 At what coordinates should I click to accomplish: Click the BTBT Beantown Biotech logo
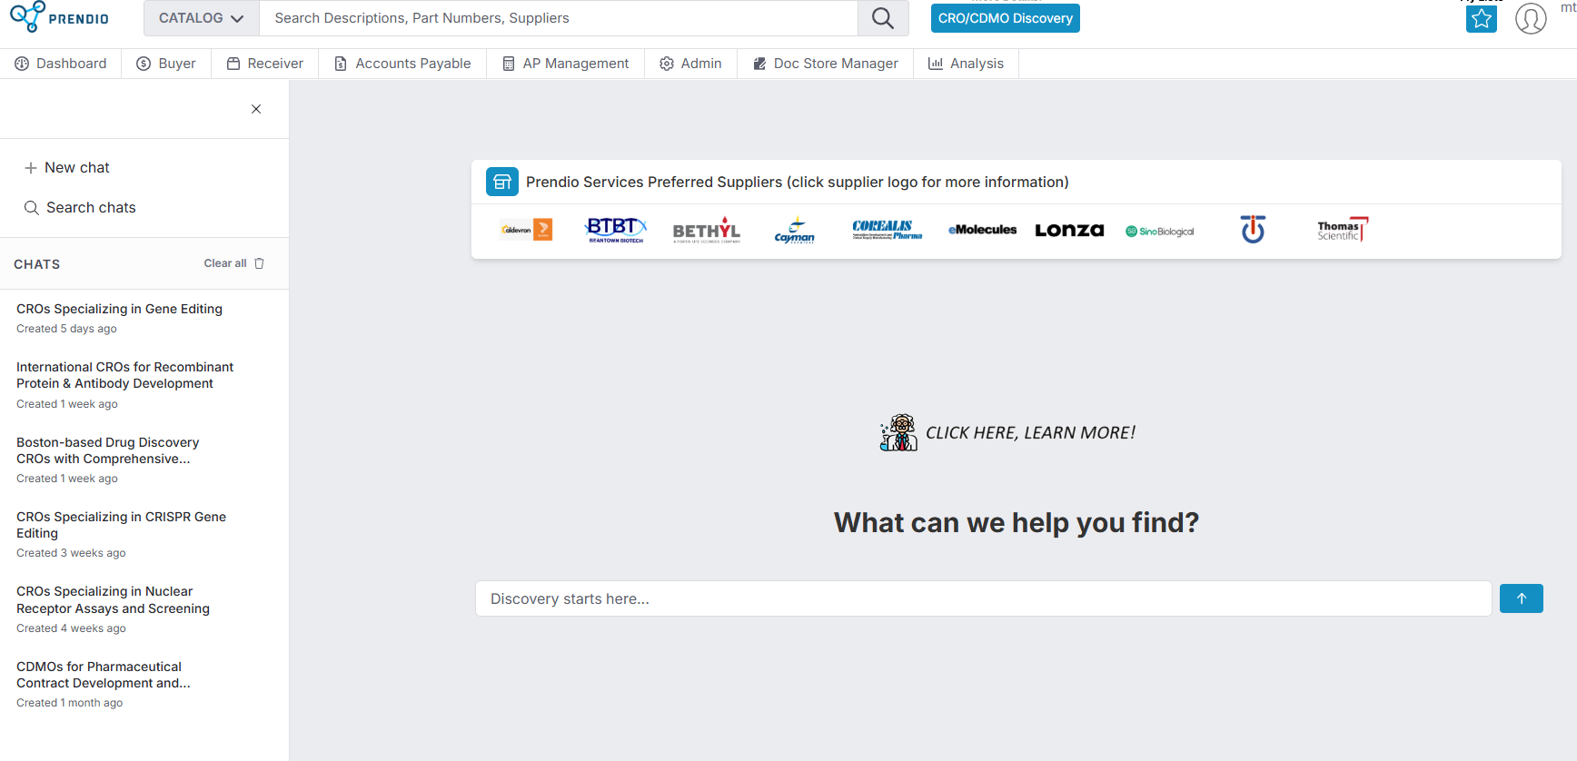pos(616,230)
